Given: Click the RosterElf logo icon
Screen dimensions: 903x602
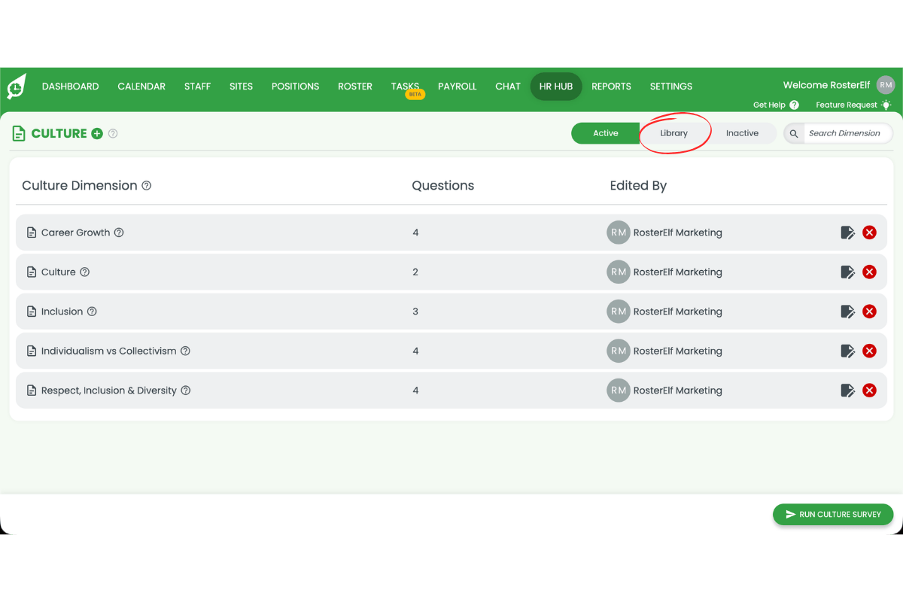Looking at the screenshot, I should tap(17, 87).
